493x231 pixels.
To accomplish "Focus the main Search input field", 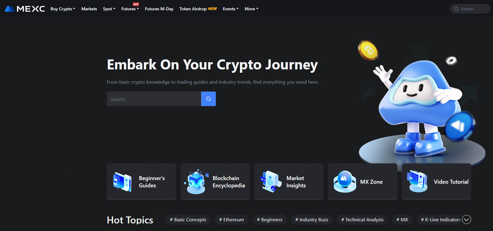I will pos(154,99).
